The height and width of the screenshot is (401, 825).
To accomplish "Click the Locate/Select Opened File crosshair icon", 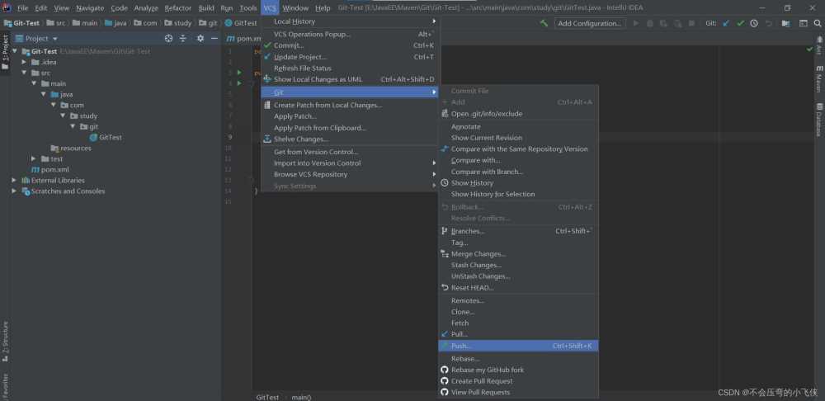I will (168, 39).
